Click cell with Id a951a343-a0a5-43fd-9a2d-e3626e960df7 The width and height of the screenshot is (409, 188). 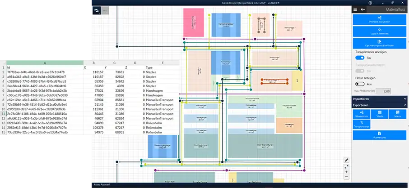pyautogui.click(x=45, y=77)
